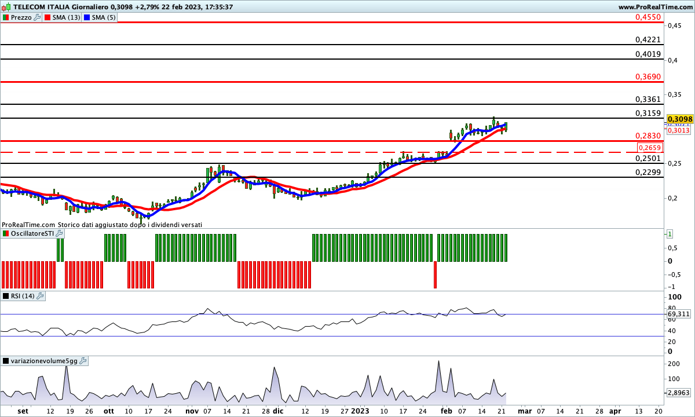The width and height of the screenshot is (695, 417).
Task: Click the candlestick icon in the title bar
Action: pos(6,6)
